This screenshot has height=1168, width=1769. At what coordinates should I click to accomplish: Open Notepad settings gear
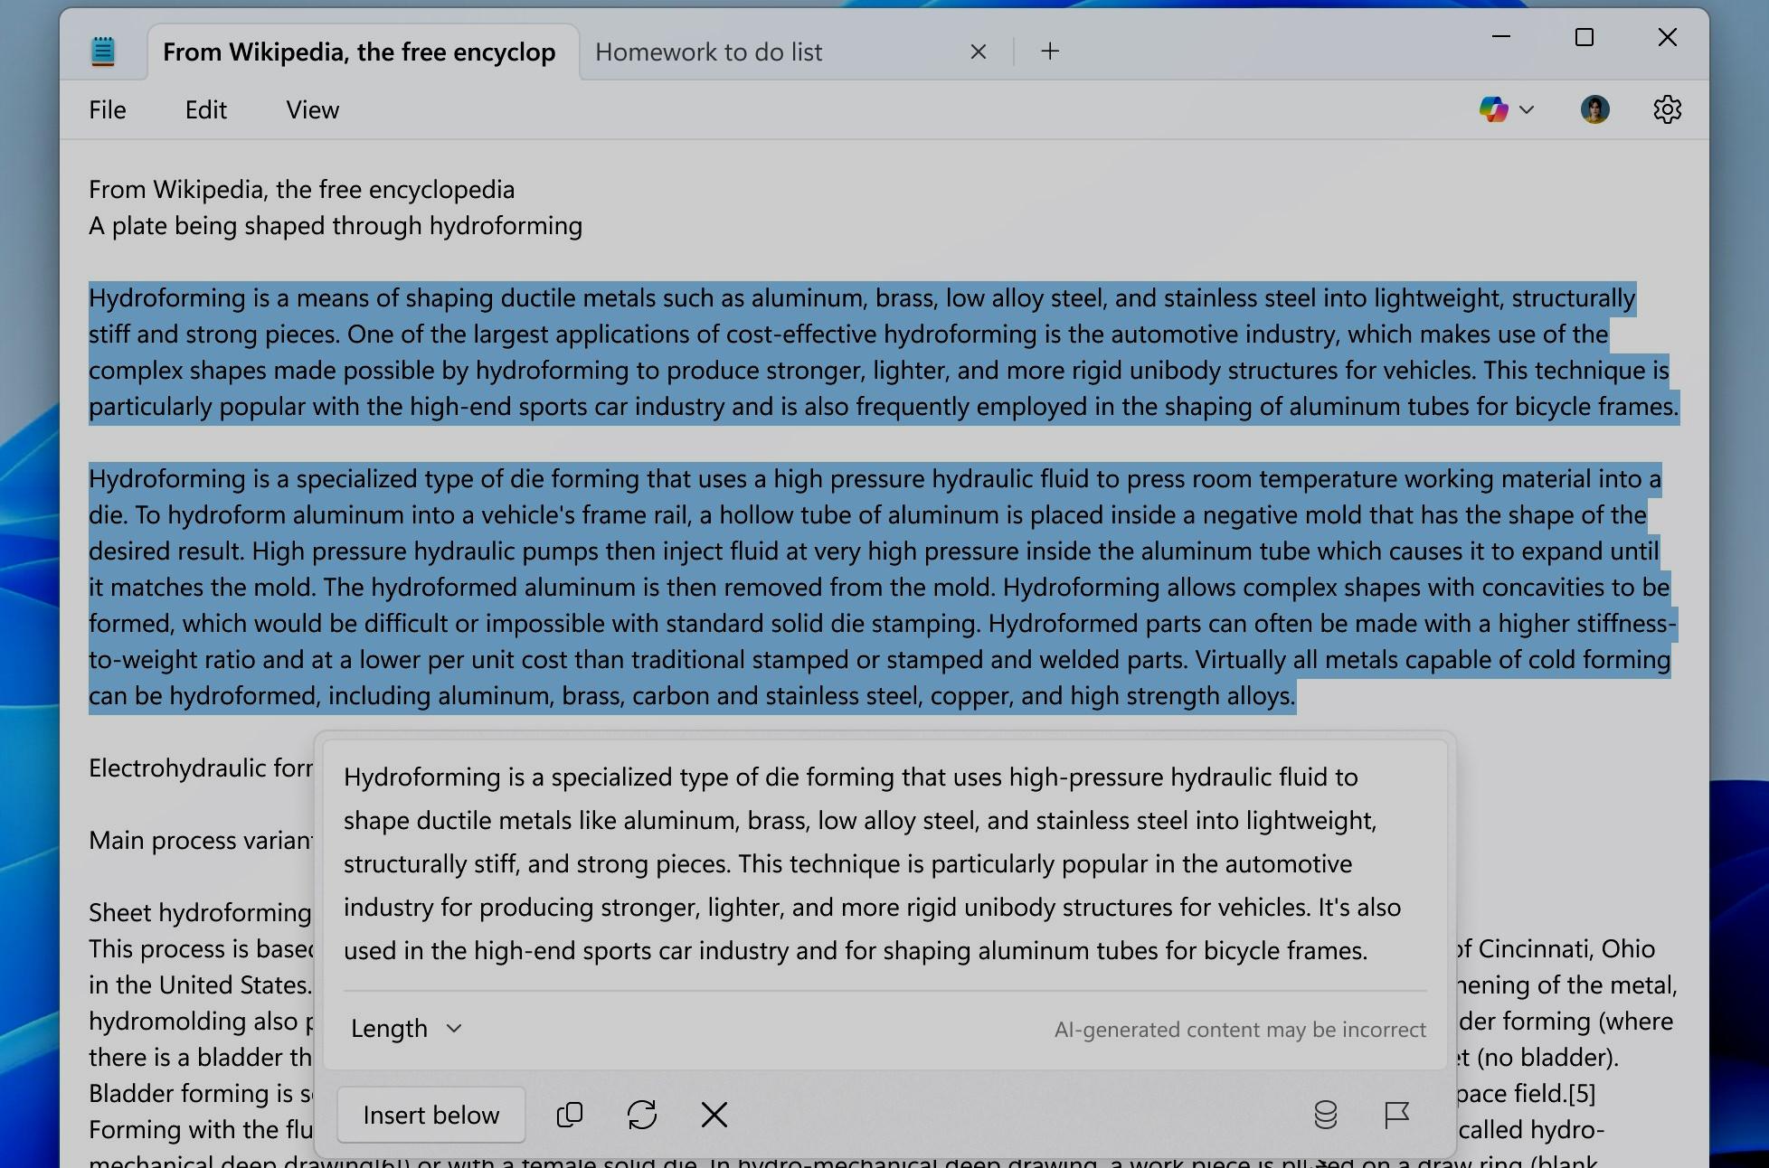1667,110
